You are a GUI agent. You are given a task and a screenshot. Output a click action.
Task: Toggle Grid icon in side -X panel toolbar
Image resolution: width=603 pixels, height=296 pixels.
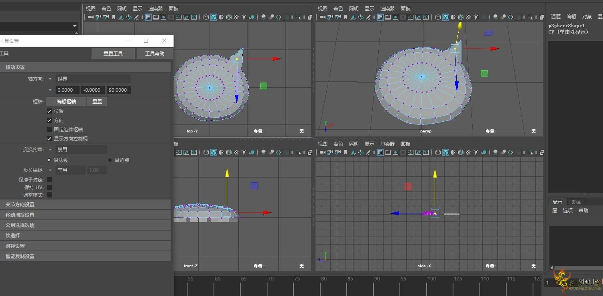(x=380, y=152)
